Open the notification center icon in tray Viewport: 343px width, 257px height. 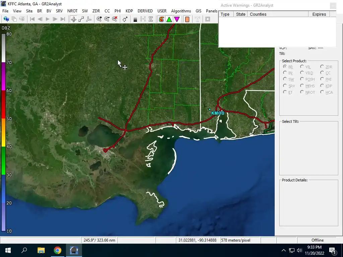tap(332, 250)
